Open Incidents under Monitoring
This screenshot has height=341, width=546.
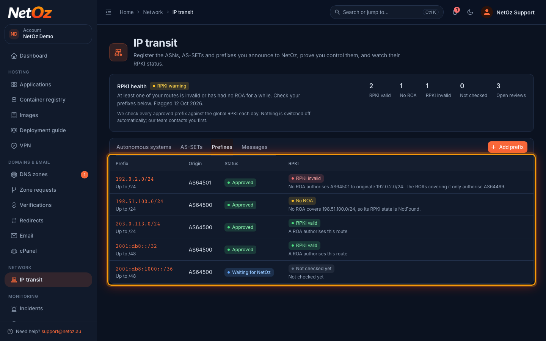(48, 308)
